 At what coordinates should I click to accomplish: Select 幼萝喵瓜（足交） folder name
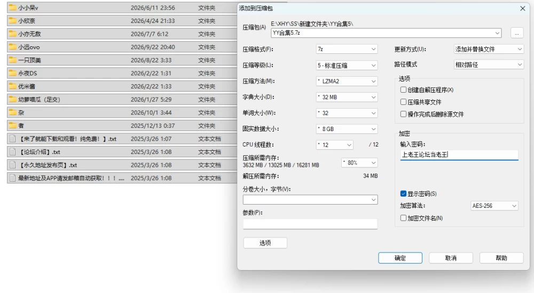39,100
